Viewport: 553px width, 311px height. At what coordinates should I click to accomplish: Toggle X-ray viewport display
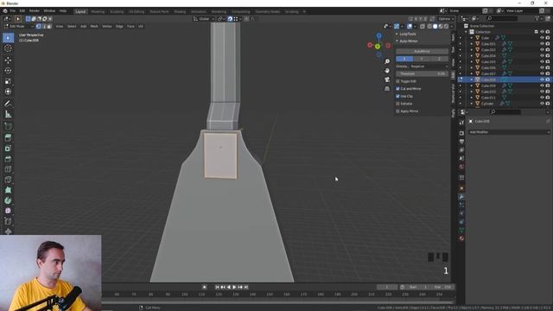[423, 26]
